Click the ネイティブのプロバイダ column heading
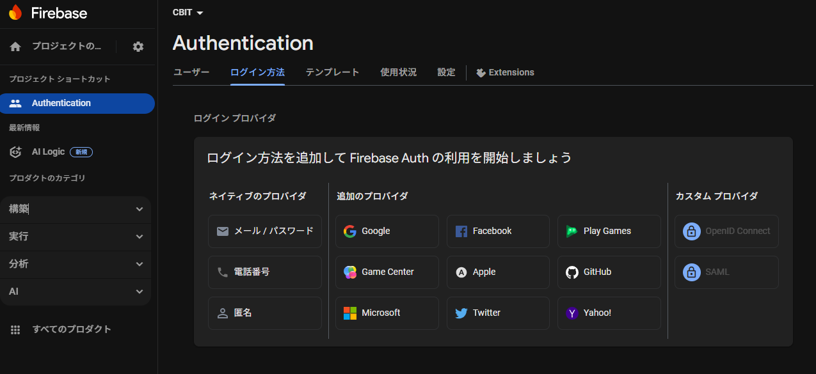 coord(257,197)
